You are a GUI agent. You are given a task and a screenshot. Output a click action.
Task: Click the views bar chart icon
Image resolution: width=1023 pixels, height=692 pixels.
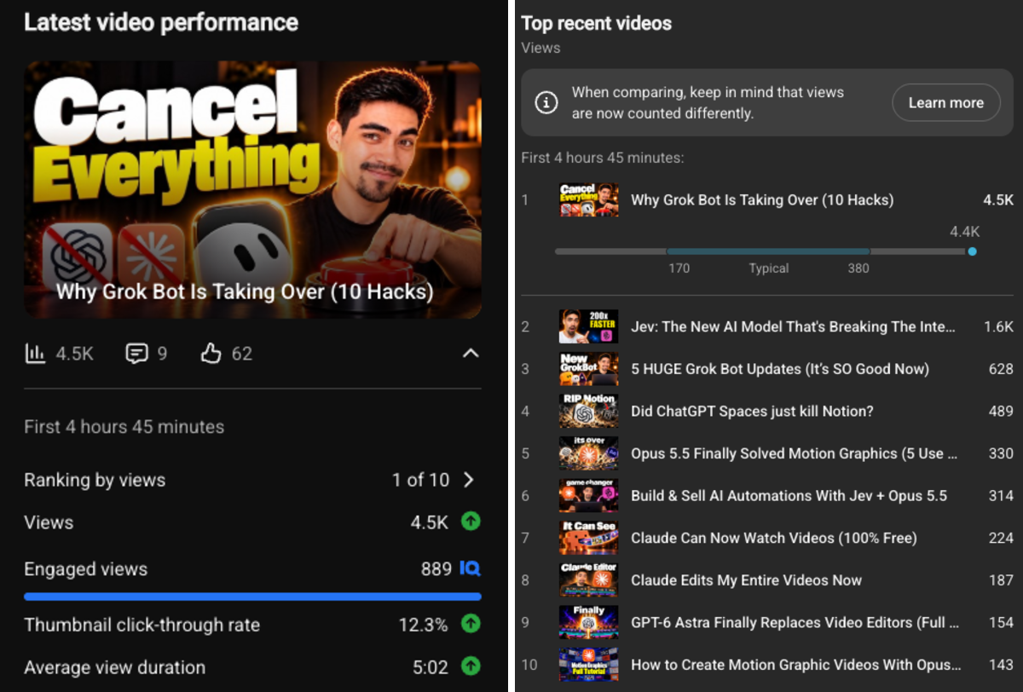coord(35,353)
